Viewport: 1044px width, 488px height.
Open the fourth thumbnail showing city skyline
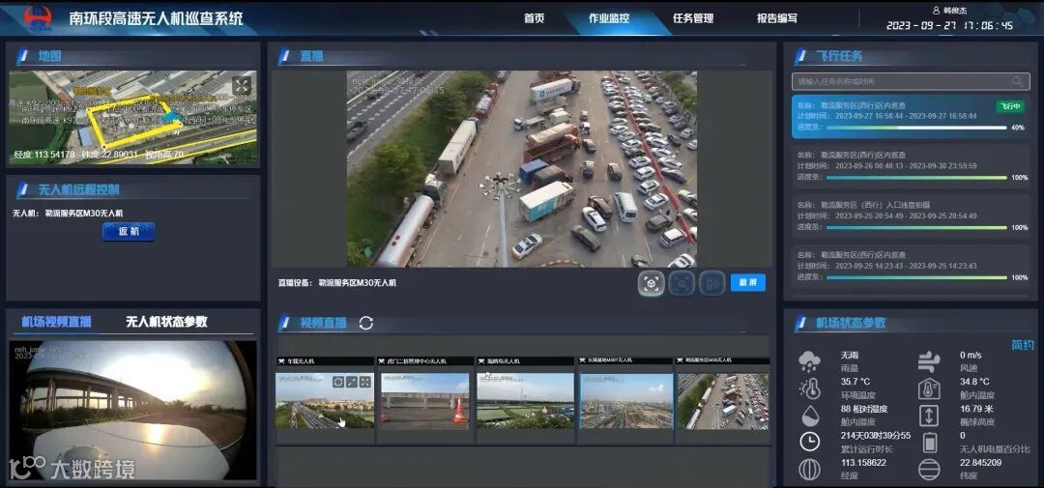(x=625, y=399)
